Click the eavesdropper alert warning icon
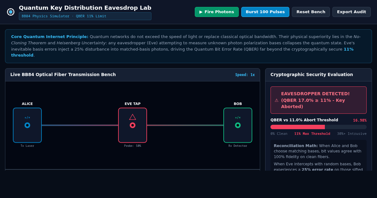This screenshot has width=377, height=198. pos(276,100)
